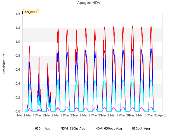Click the umol/(m^2*s) y-axis label
Screen dimensions: 179x134
[x=4, y=63]
